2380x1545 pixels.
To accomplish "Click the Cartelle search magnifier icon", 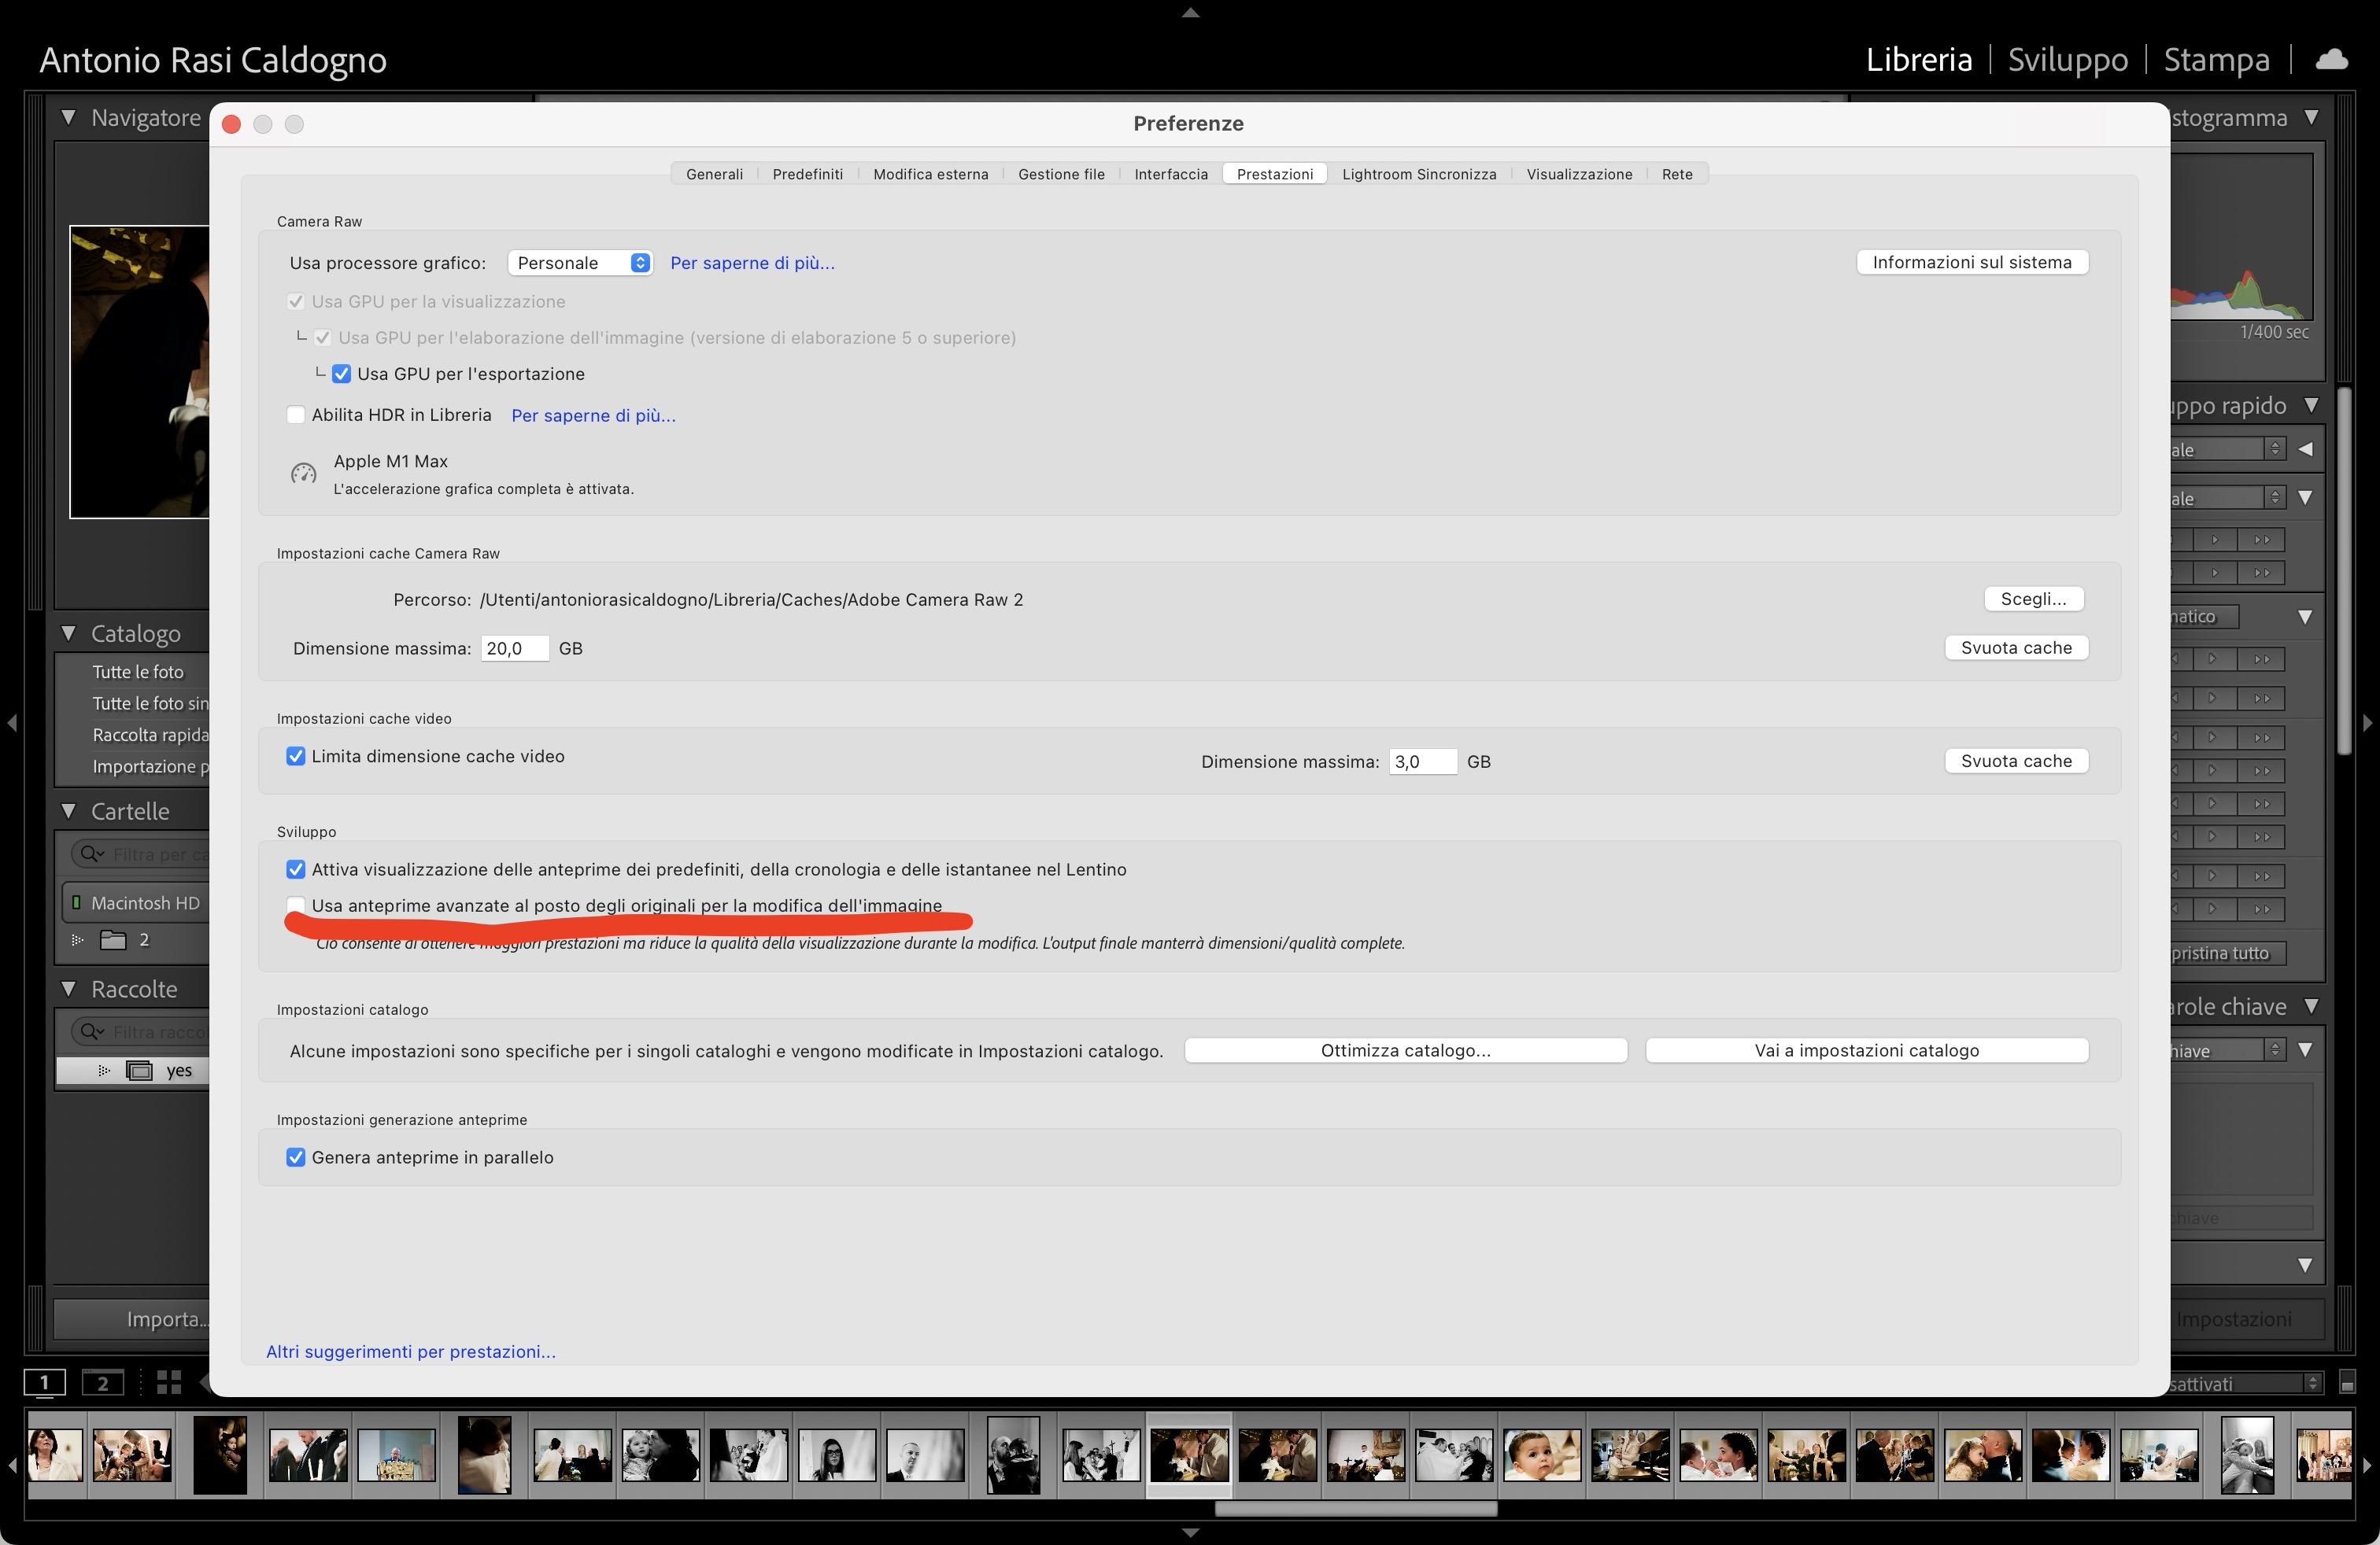I will click(93, 854).
